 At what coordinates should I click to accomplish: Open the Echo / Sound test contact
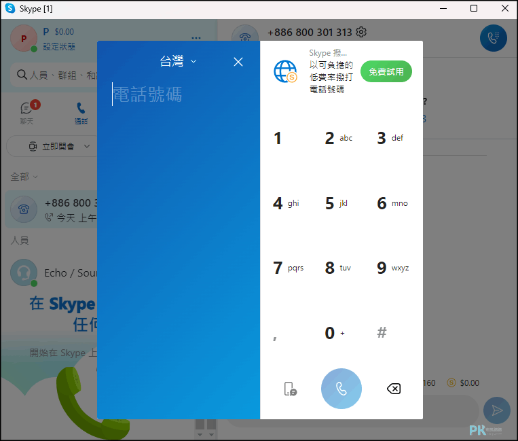tap(53, 272)
